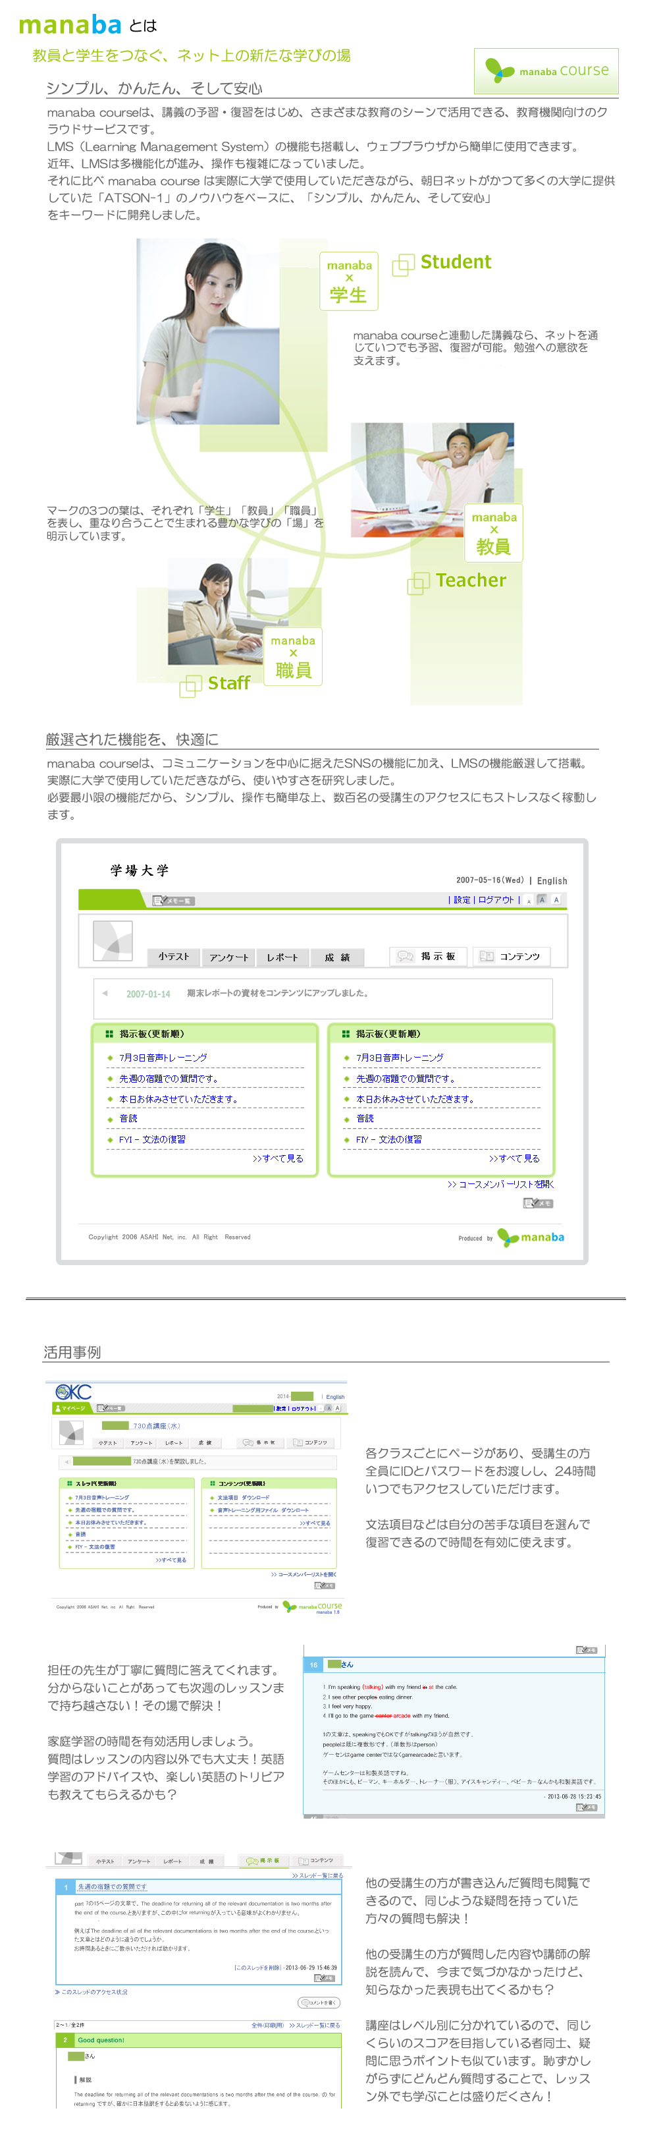Viewport: 661px width, 2129px height.
Task: Open the マイページ tab in OKC screenshot
Action: point(71,1408)
